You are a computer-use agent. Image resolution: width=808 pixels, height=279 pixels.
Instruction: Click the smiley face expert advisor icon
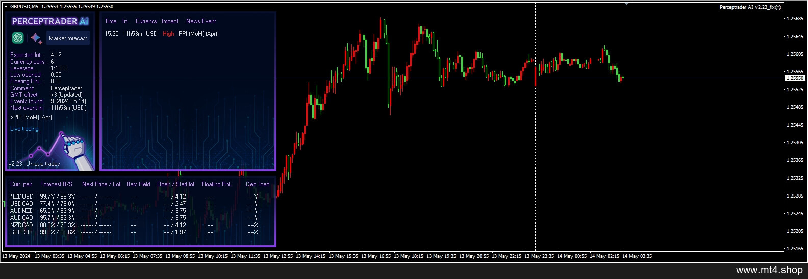pos(778,7)
